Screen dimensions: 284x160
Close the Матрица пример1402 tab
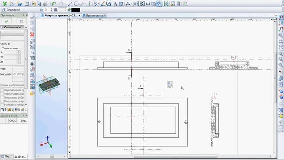coord(79,16)
